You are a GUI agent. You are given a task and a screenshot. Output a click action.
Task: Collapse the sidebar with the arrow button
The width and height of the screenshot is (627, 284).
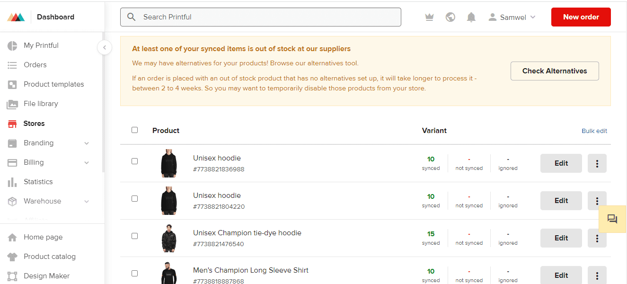coord(104,47)
